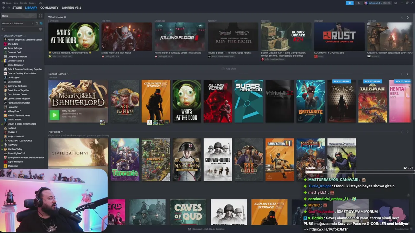Open Friends & Chat

point(403,229)
